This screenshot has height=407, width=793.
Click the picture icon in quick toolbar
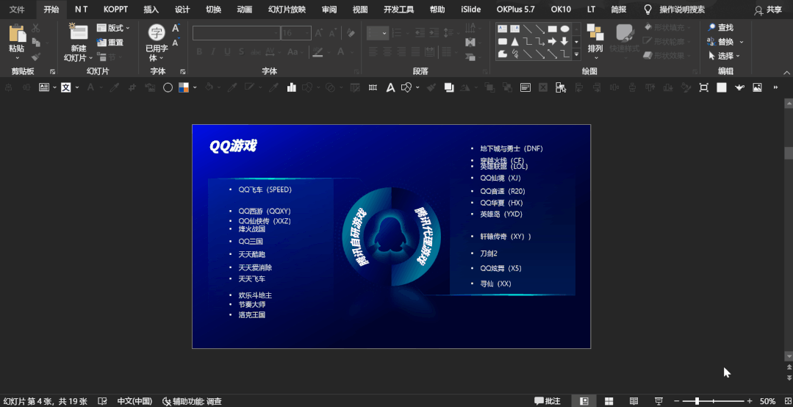(x=757, y=87)
